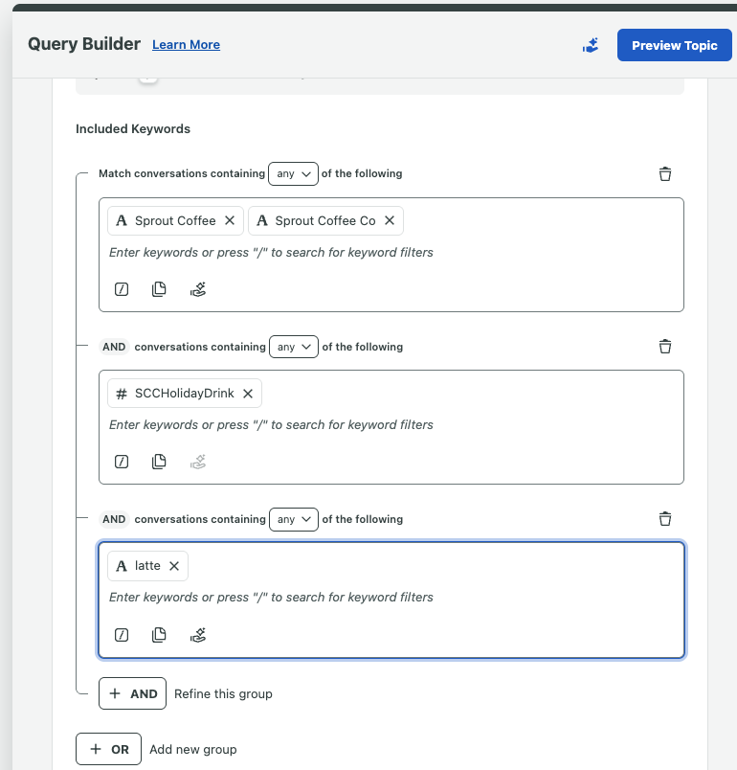Screen dimensions: 737x770
Task: Click the copy icon in the SCCHolidayDrink group
Action: coord(159,461)
